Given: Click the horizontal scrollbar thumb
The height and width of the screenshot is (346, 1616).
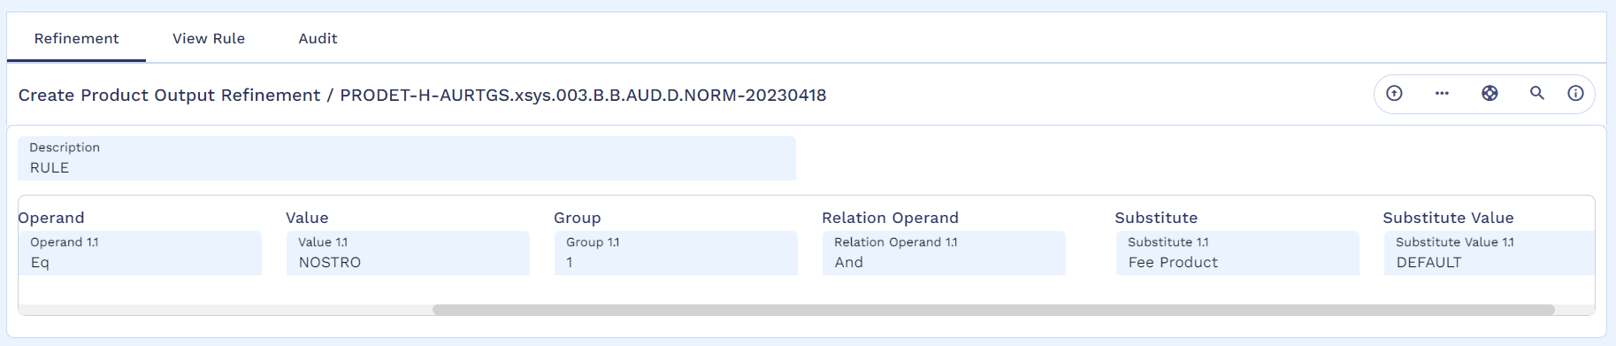Looking at the screenshot, I should click(993, 310).
